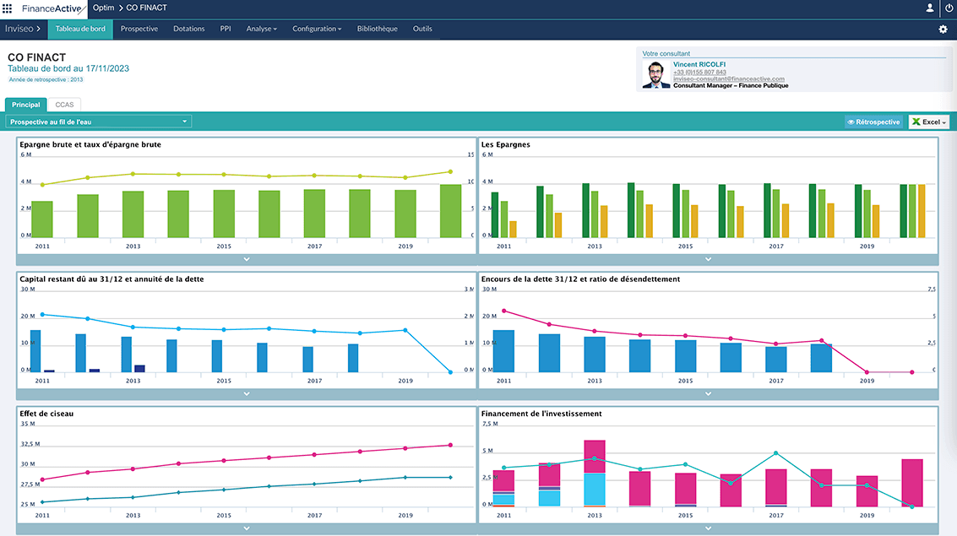Click the consultant's profile photo
The image size is (957, 536).
655,74
